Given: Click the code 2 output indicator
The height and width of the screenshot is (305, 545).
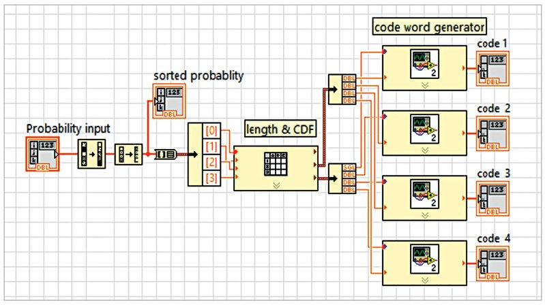Looking at the screenshot, I should click(x=492, y=133).
